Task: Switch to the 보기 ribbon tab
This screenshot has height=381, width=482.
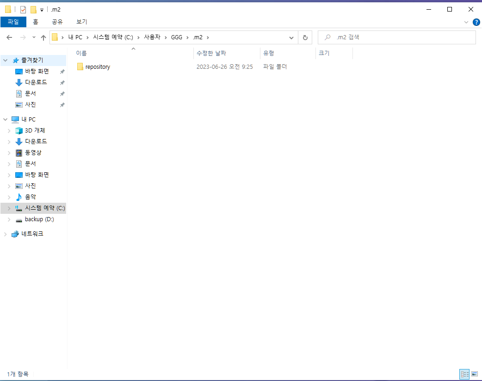Action: 82,22
